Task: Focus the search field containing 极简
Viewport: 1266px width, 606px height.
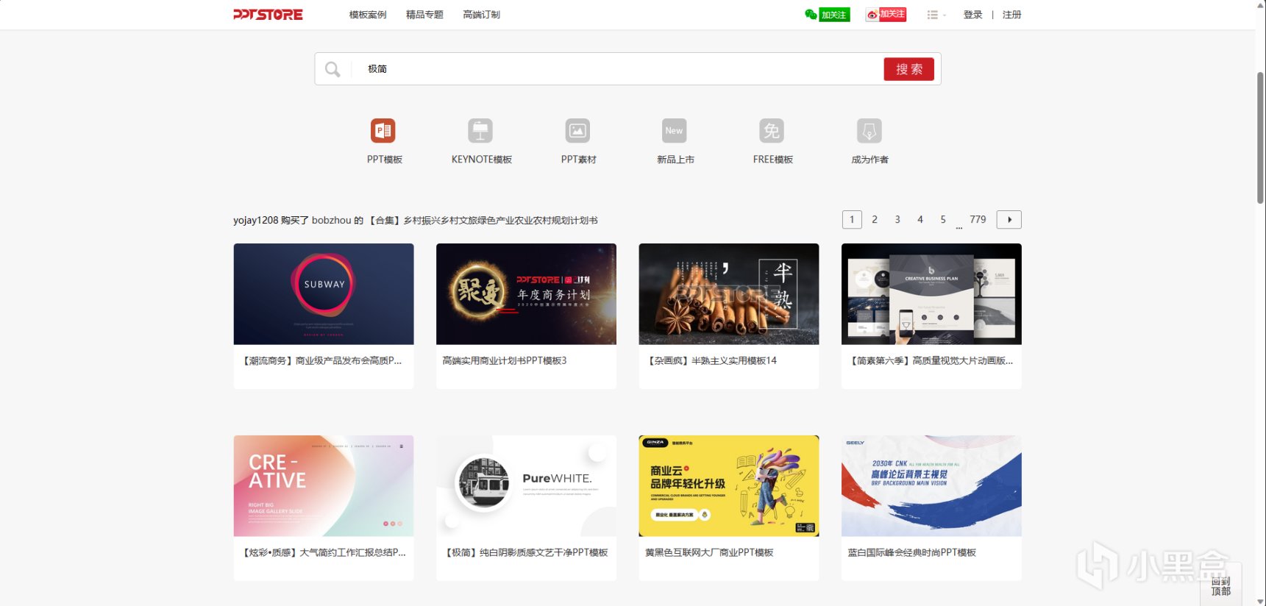Action: (616, 69)
